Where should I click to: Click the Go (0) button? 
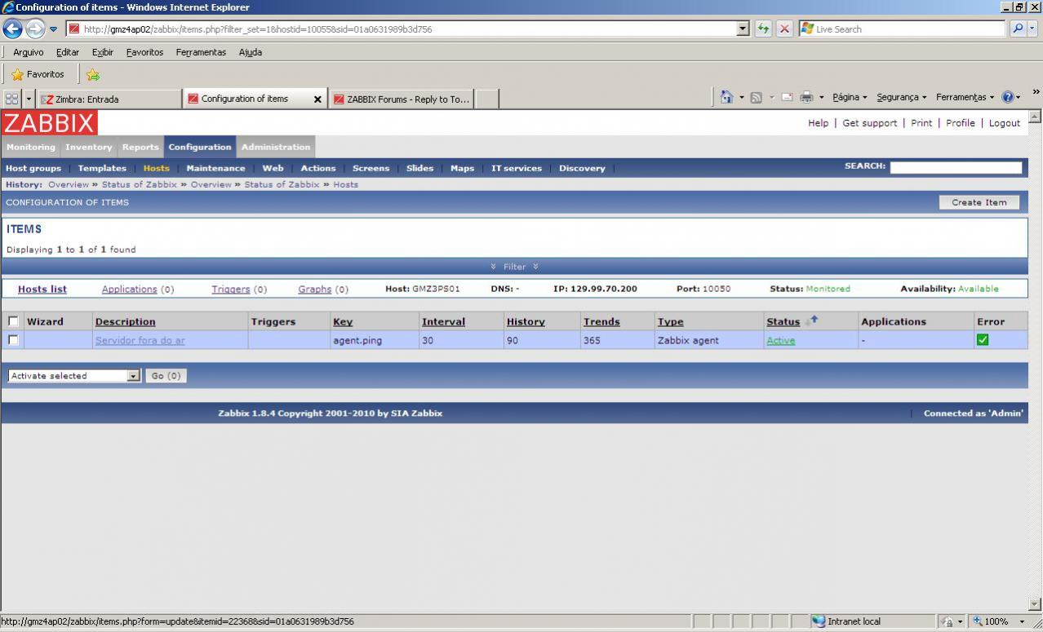[166, 376]
